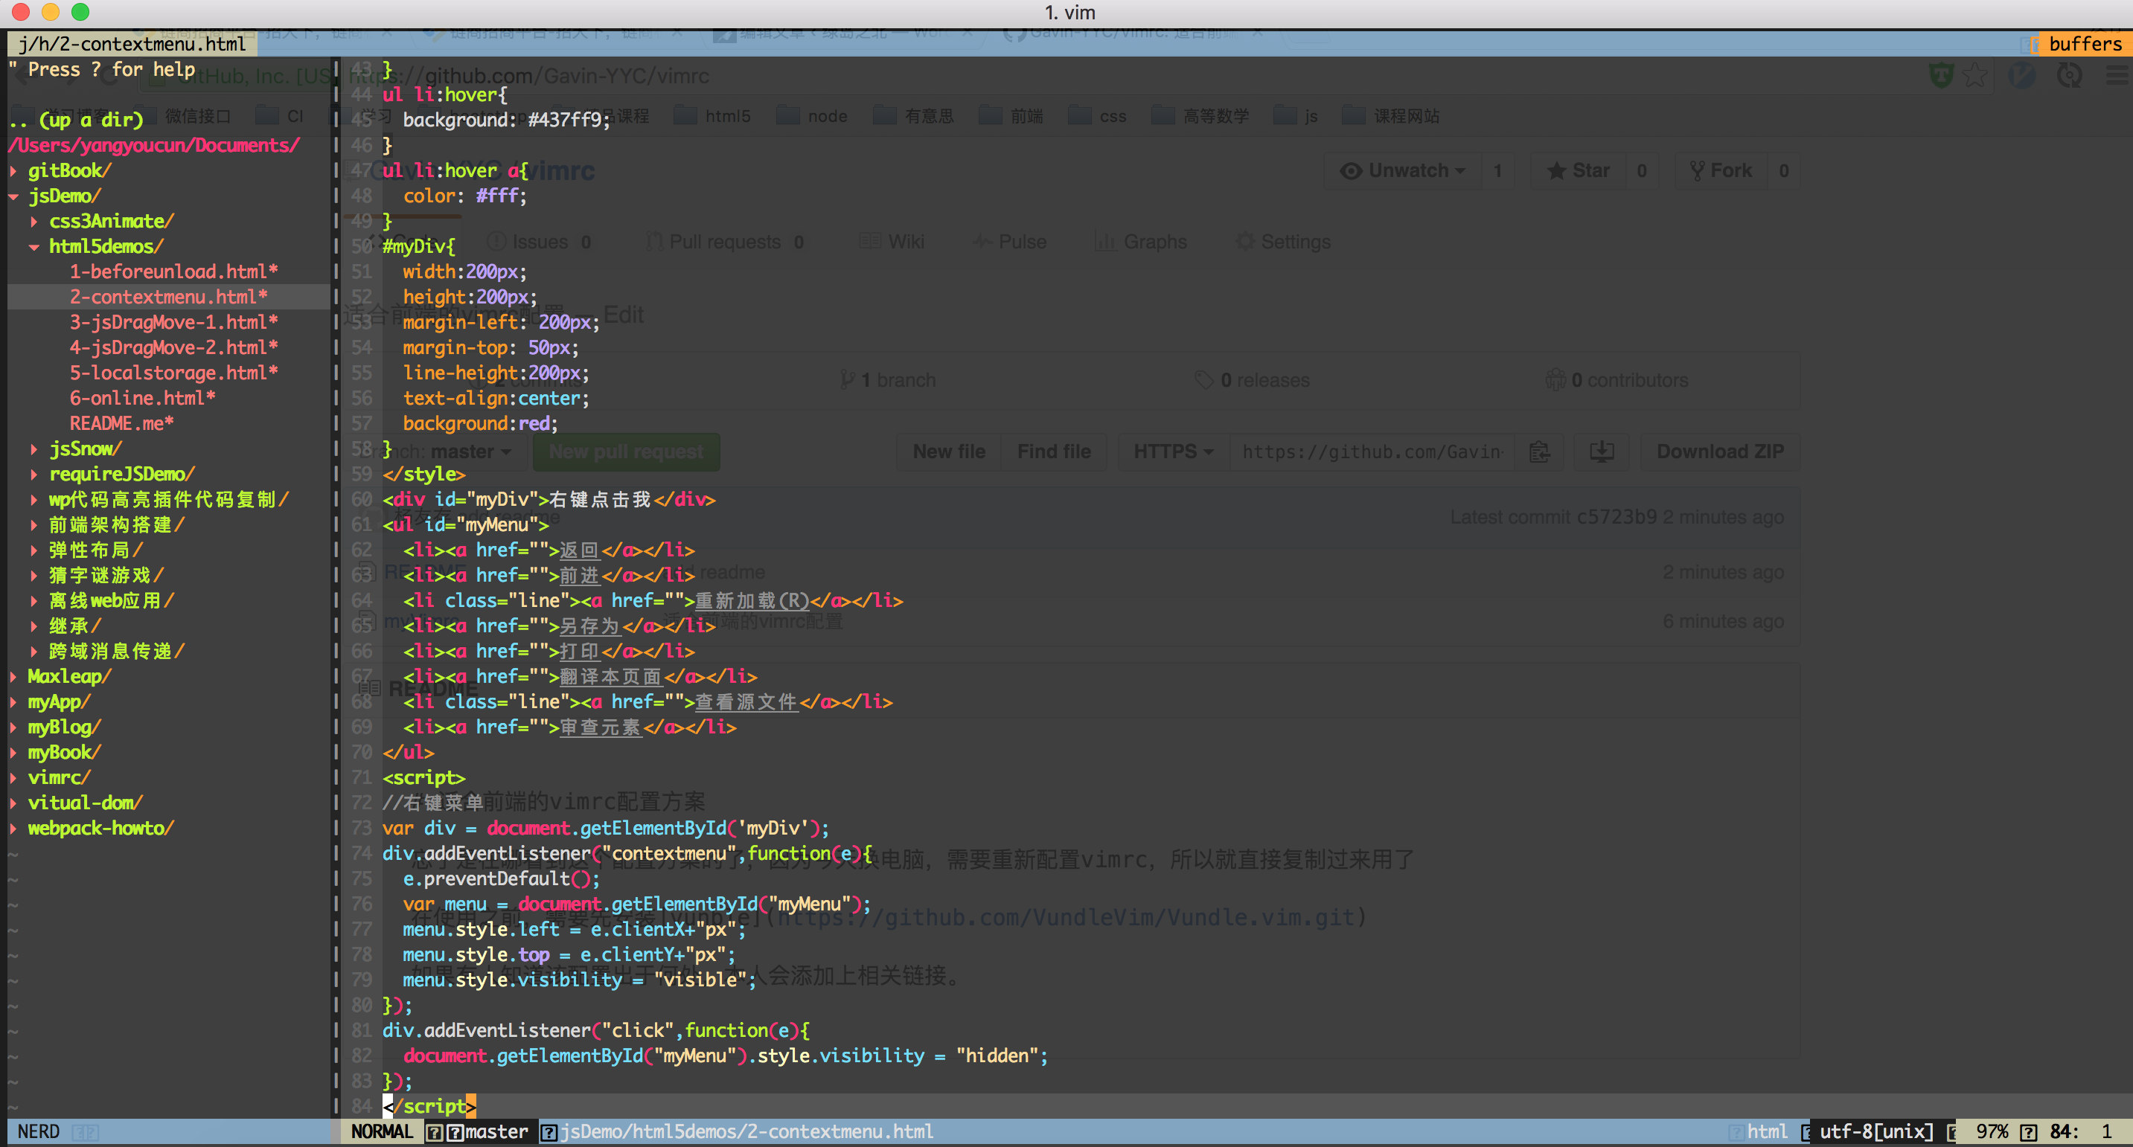Click the contributors icon beside "0 contributors"
This screenshot has height=1147, width=2133.
click(1557, 379)
